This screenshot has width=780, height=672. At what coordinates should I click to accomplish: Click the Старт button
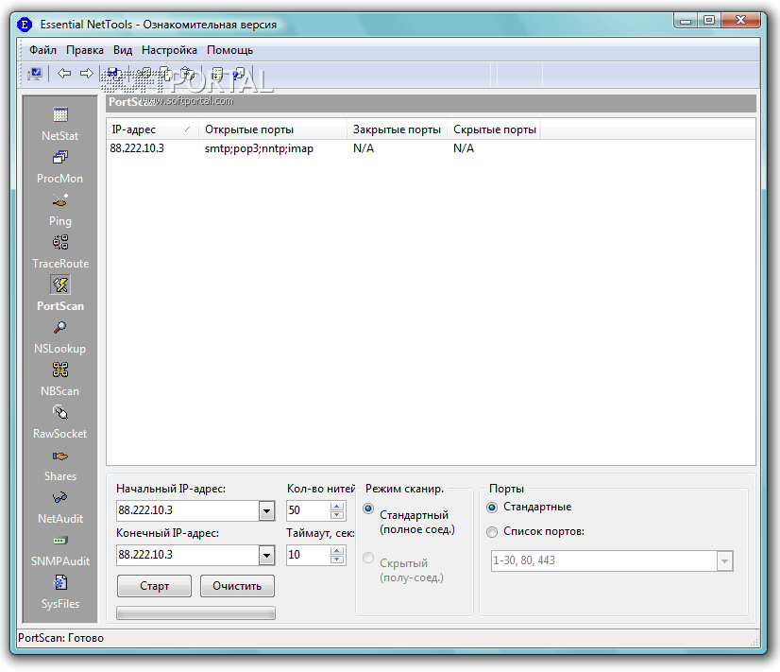coord(154,586)
